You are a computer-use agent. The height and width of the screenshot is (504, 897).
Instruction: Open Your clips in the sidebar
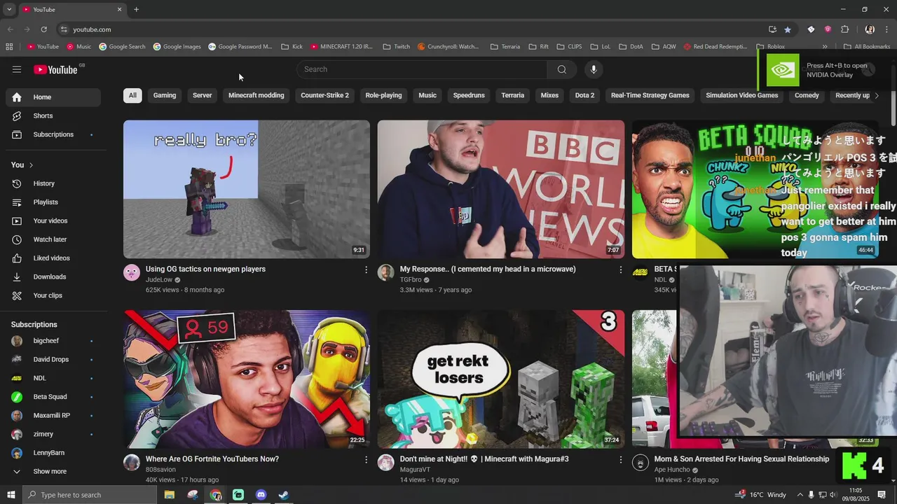point(53,295)
